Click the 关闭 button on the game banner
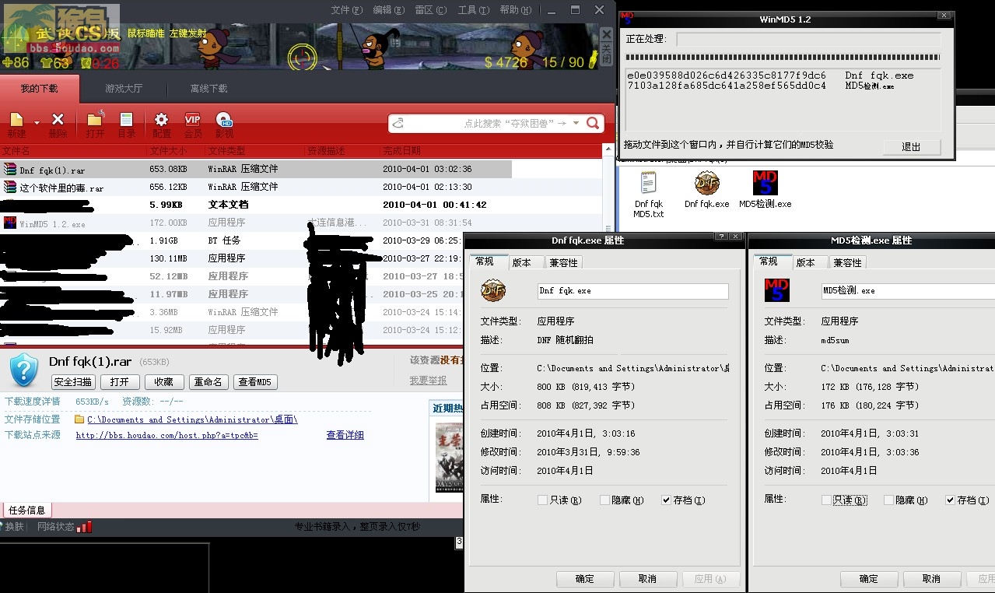 [x=607, y=47]
